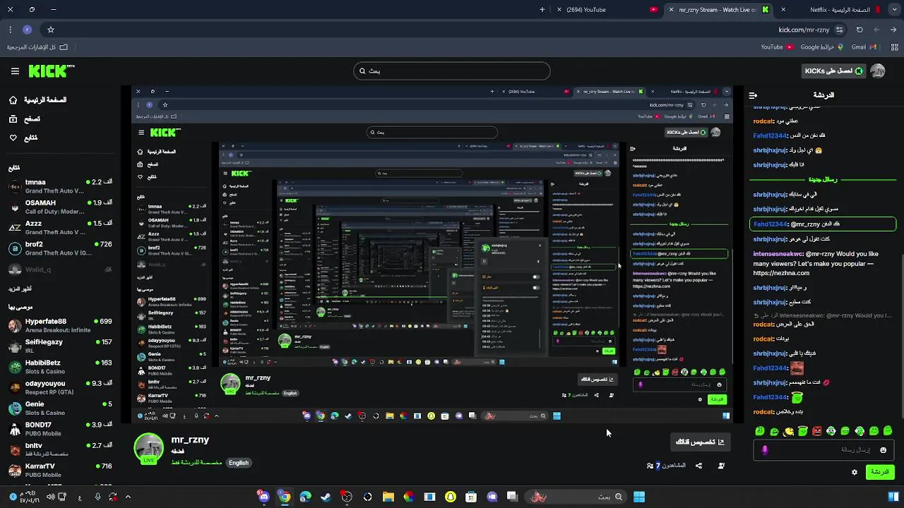The width and height of the screenshot is (904, 508).
Task: Click intensesneakwc username in chat
Action: click(x=778, y=253)
